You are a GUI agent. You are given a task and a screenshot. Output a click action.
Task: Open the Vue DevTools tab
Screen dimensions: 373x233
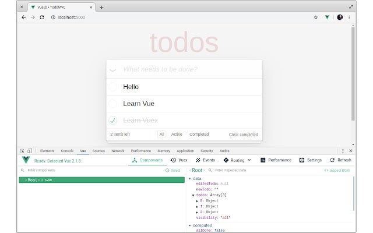pyautogui.click(x=83, y=151)
